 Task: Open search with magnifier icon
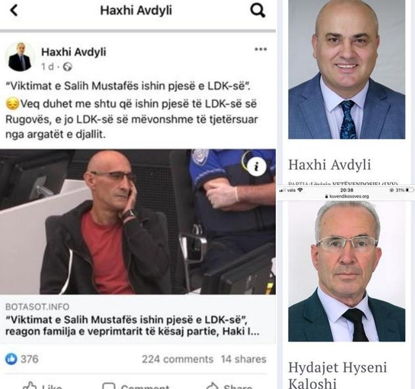click(257, 11)
